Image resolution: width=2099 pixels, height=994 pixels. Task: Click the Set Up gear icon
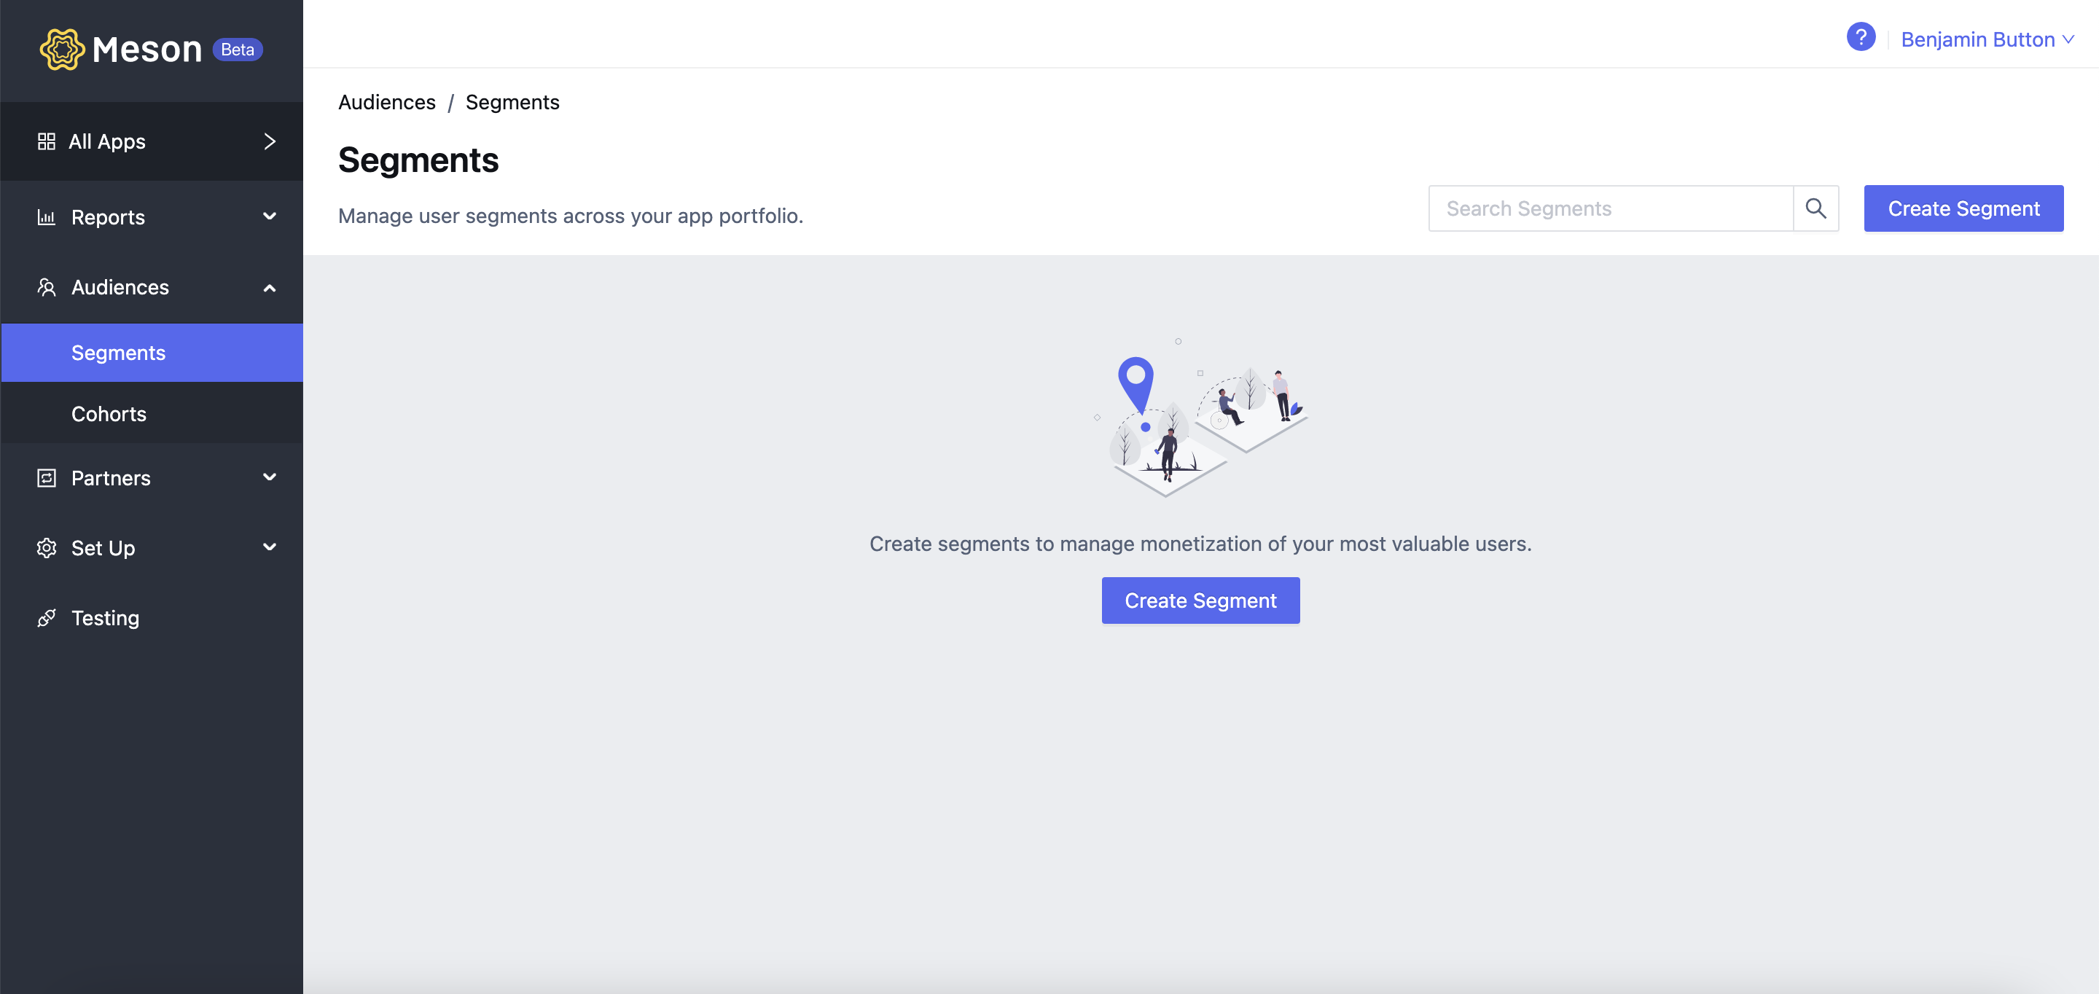tap(47, 548)
